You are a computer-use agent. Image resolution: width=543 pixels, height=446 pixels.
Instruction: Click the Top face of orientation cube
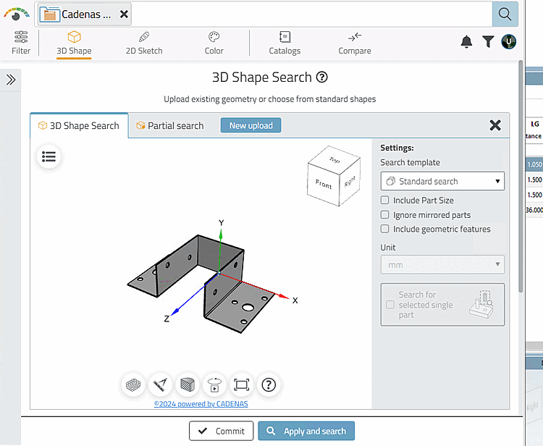334,160
